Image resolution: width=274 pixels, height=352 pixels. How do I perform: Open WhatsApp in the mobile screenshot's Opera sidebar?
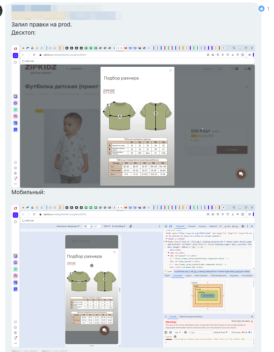[15, 269]
